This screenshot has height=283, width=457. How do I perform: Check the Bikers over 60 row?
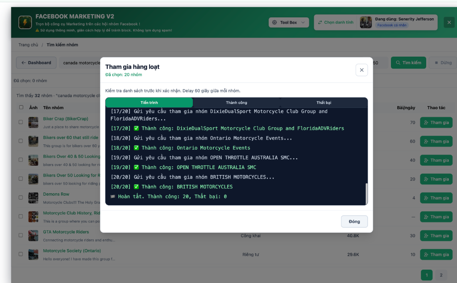click(21, 141)
